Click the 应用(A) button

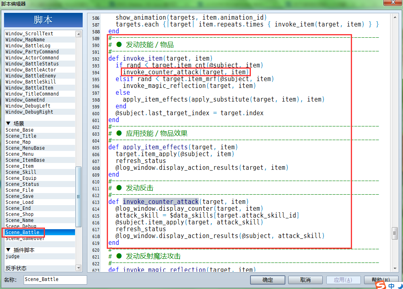343,280
